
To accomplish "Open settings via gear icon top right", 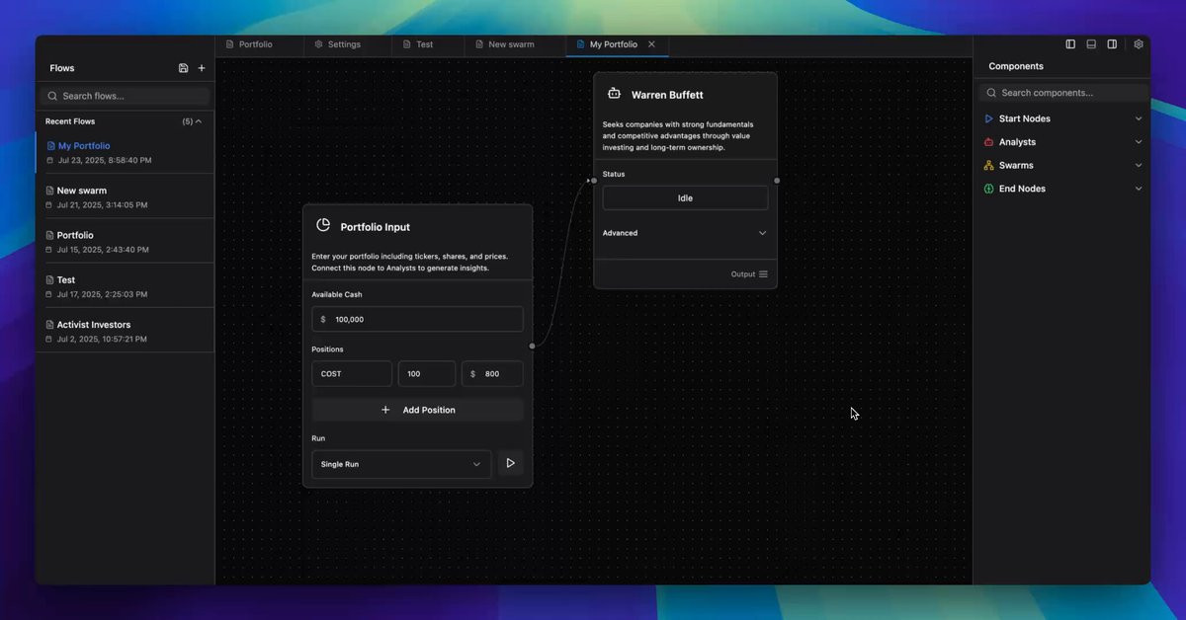I will pyautogui.click(x=1139, y=44).
